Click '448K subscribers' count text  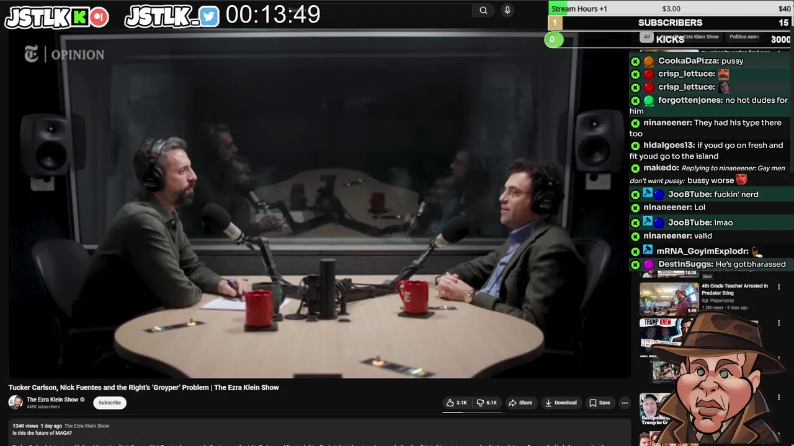tap(43, 407)
